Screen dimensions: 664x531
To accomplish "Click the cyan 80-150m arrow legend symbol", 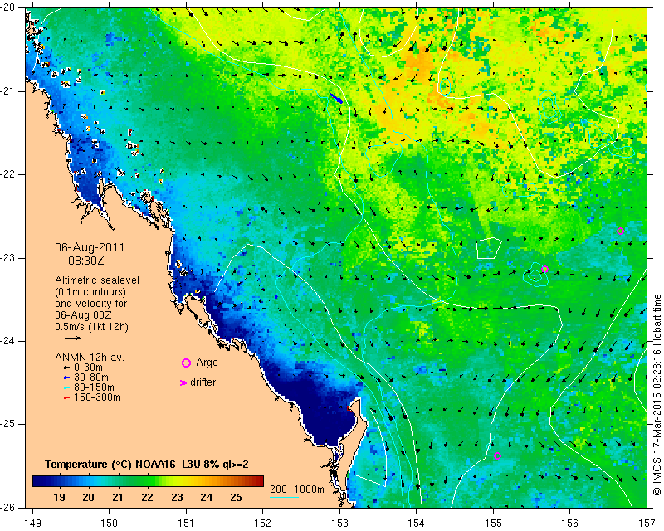I will click(x=66, y=387).
